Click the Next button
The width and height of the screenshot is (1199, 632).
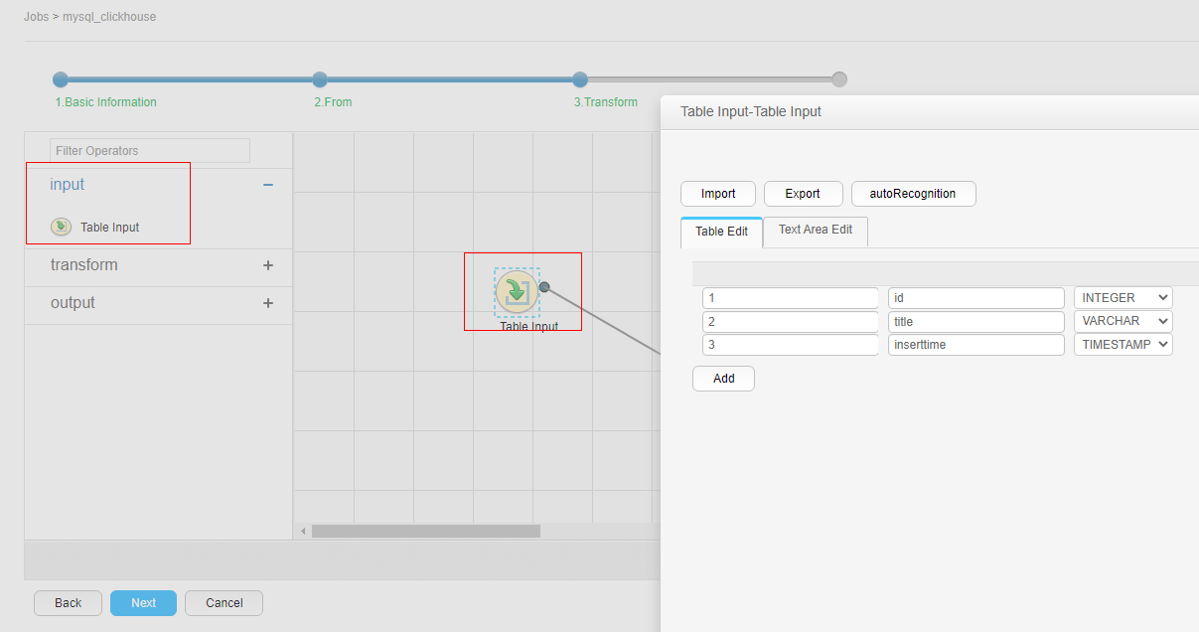click(x=143, y=603)
